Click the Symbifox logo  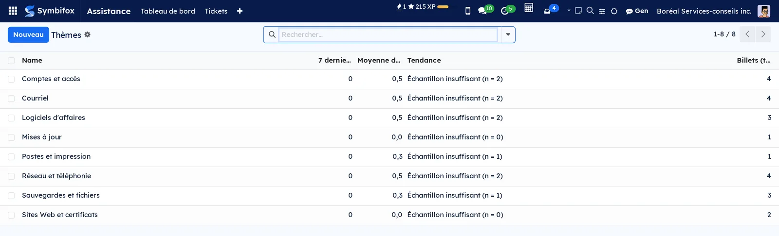pyautogui.click(x=50, y=11)
